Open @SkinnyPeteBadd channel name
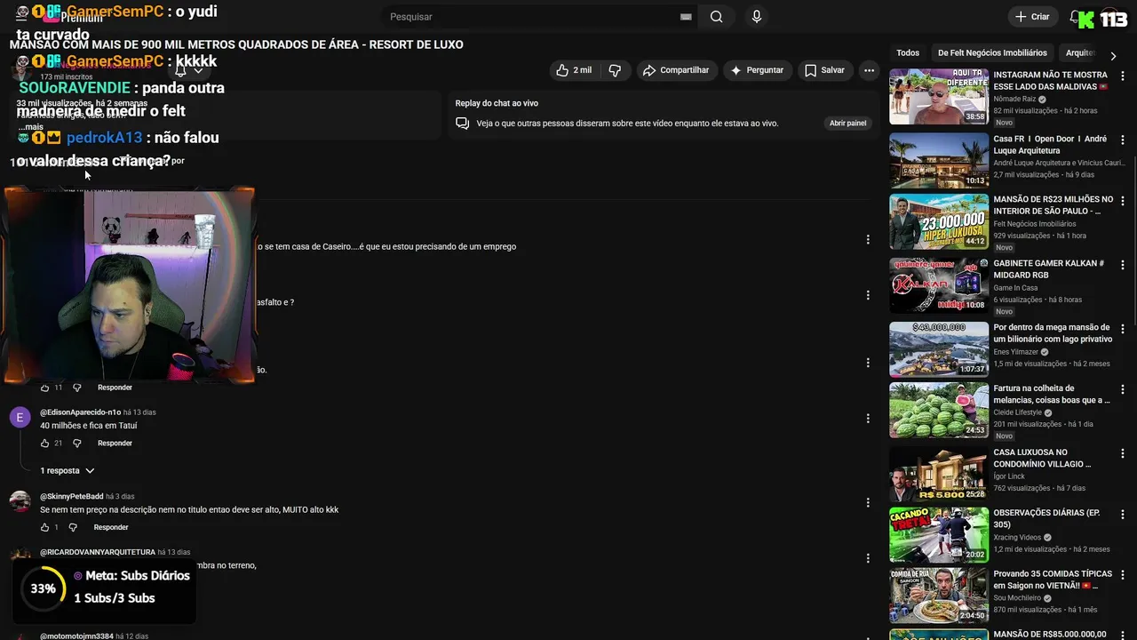Screen dimensions: 1137x640 coord(72,496)
